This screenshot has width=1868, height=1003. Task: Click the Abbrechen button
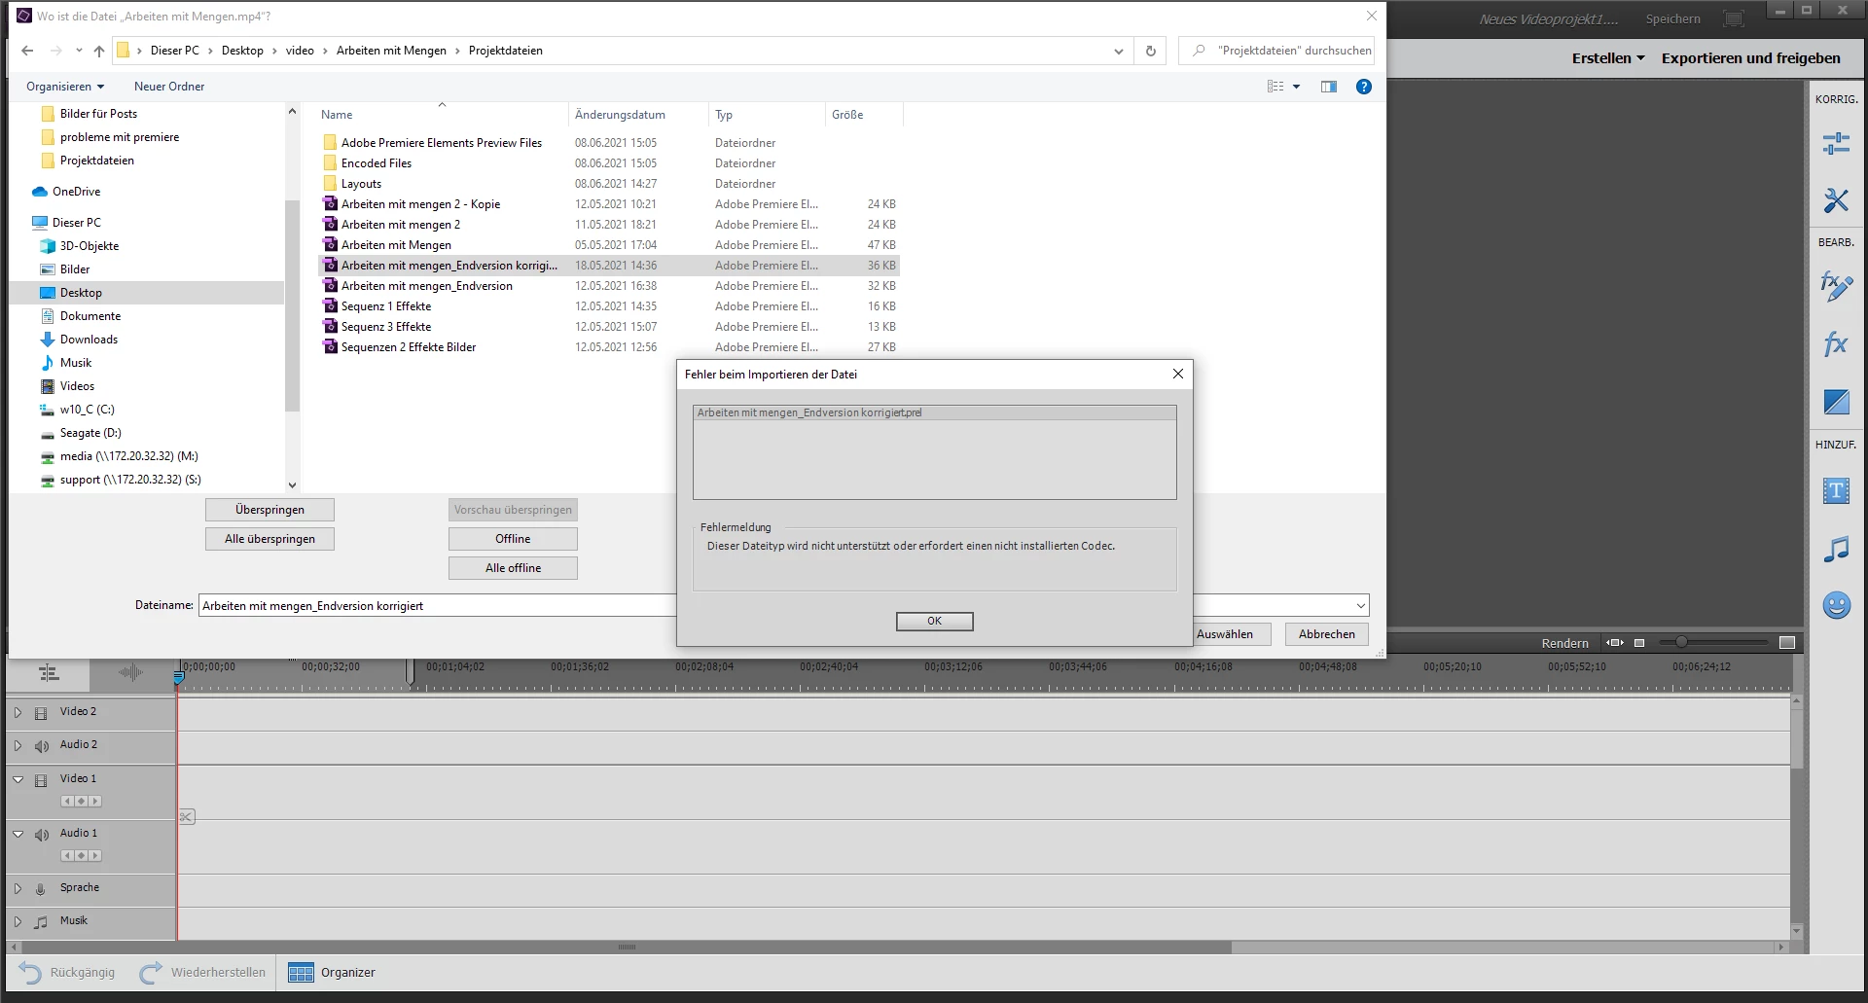click(1326, 634)
